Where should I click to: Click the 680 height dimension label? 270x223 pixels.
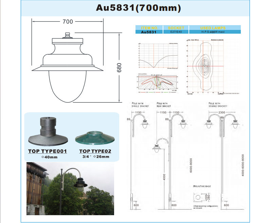tap(119, 67)
